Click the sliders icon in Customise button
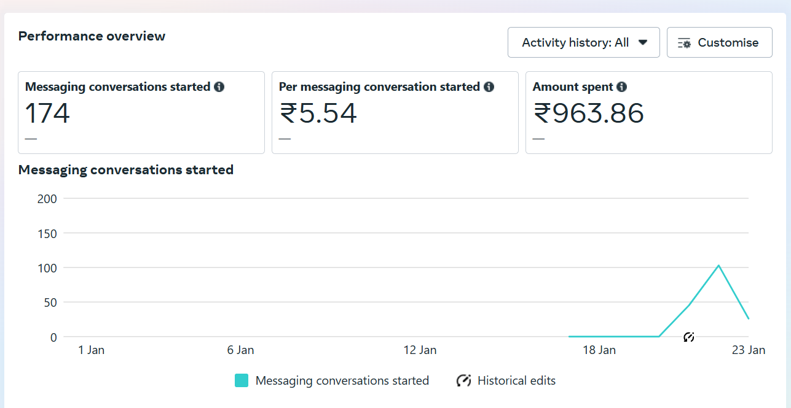Image resolution: width=791 pixels, height=408 pixels. [684, 43]
